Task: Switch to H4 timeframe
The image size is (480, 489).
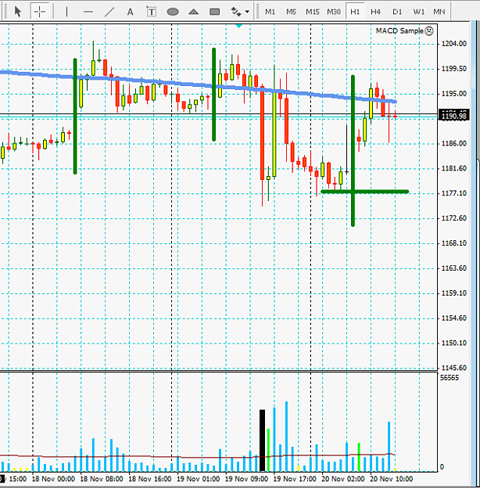Action: 375,12
